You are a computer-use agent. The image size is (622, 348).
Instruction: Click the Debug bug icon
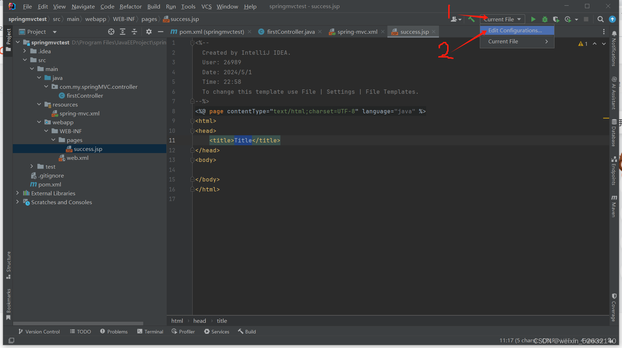pos(545,19)
